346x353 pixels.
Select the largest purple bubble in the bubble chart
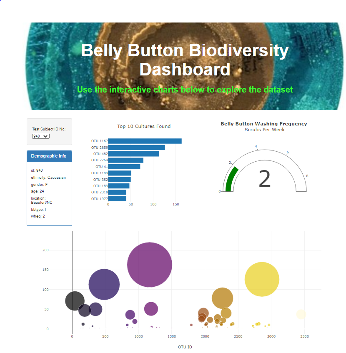tap(150, 265)
